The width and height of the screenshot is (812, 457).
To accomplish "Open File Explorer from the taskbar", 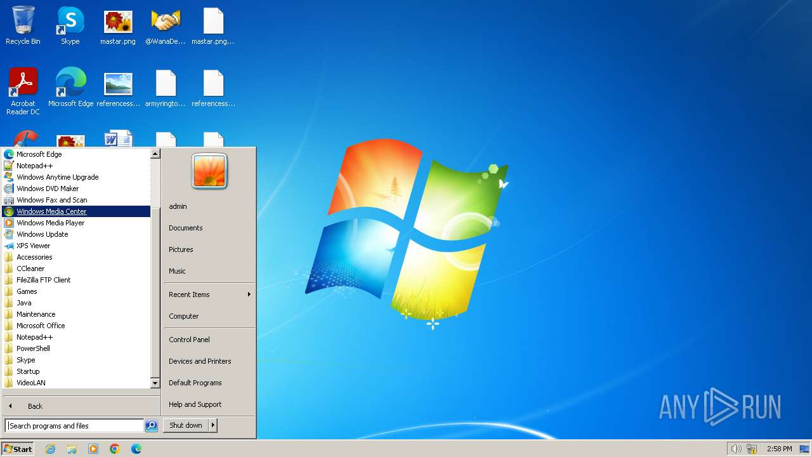I will coord(72,449).
